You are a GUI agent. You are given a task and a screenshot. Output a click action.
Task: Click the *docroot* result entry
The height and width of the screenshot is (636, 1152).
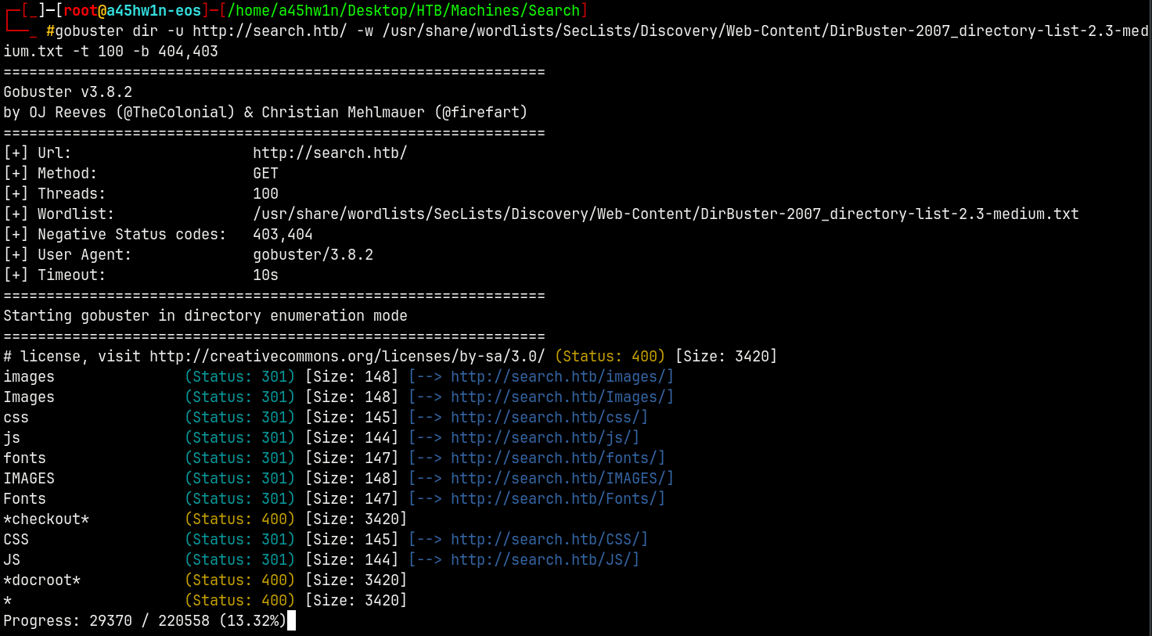click(42, 580)
